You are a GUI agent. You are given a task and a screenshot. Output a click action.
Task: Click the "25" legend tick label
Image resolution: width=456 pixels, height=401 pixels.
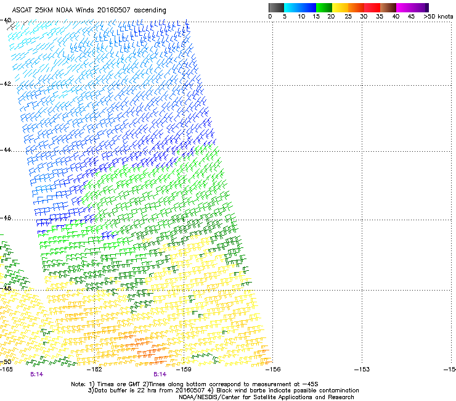pos(348,17)
